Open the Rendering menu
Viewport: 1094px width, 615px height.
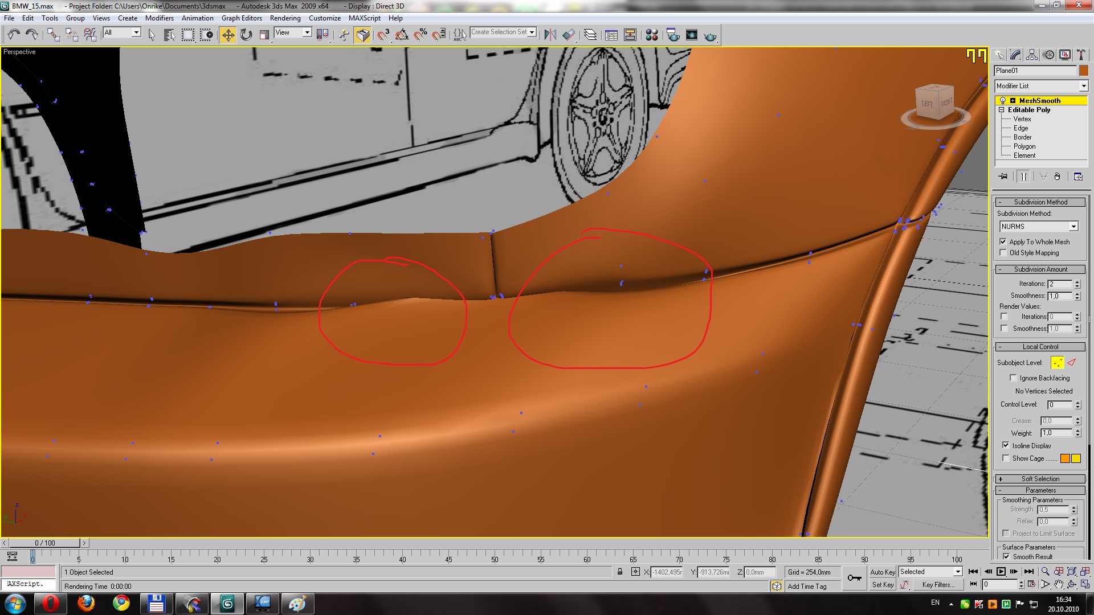[x=285, y=18]
